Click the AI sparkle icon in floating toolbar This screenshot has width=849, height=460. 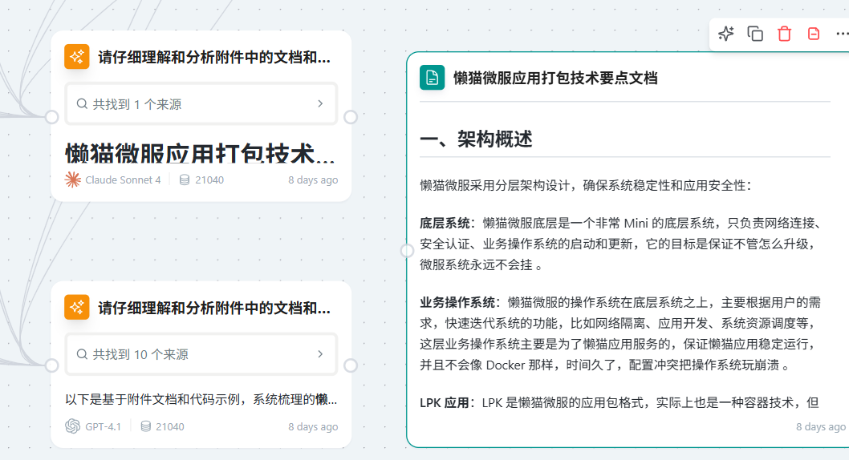[725, 34]
